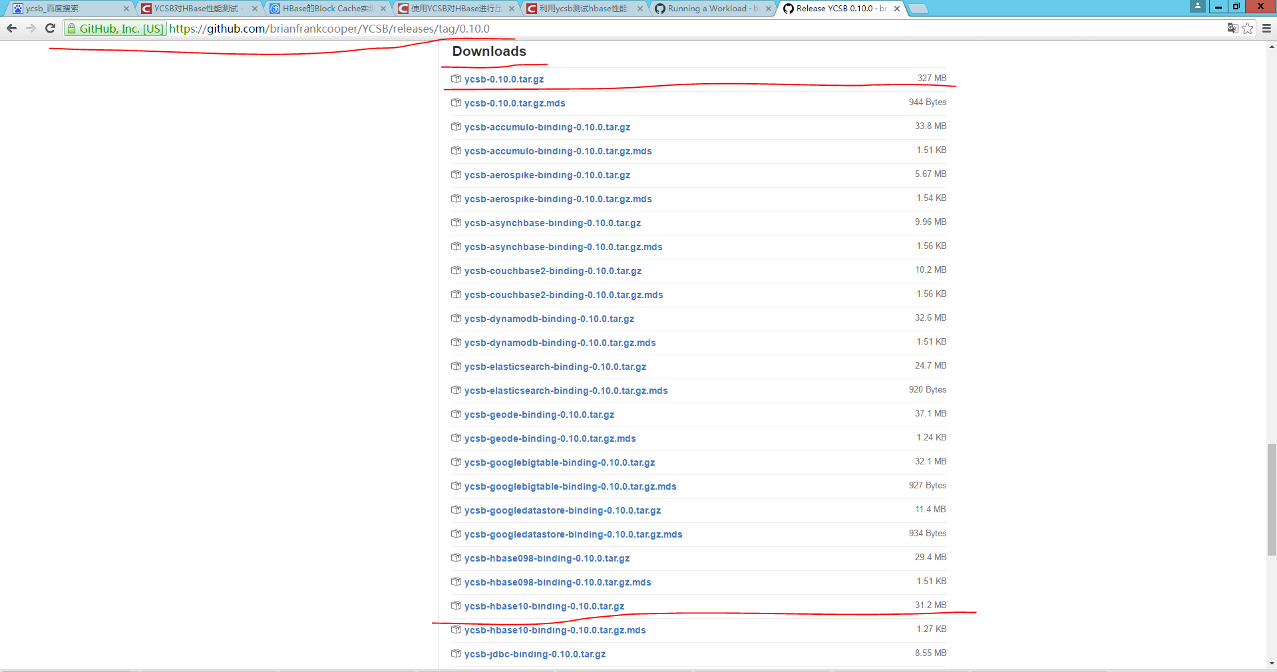
Task: Click the package icon beside ycsb-couchbase2-binding-0.10.0.tar.gz
Action: pyautogui.click(x=456, y=270)
